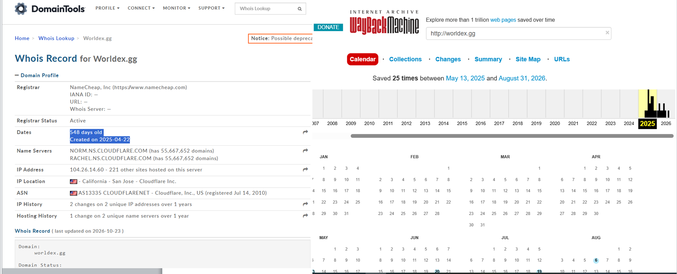Screen dimensions: 677x274
Task: Switch to the Changes tab
Action: point(448,59)
